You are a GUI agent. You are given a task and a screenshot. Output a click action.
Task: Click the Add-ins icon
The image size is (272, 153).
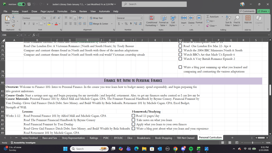tap(248, 20)
